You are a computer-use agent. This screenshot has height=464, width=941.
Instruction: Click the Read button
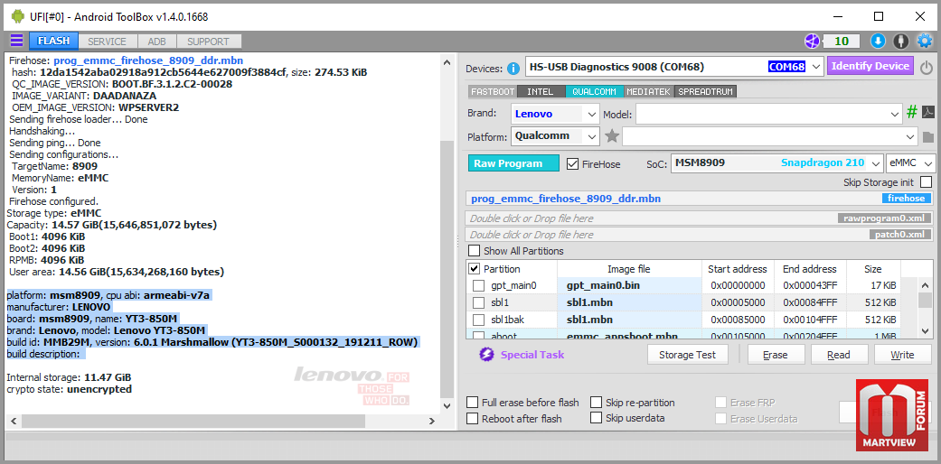838,354
